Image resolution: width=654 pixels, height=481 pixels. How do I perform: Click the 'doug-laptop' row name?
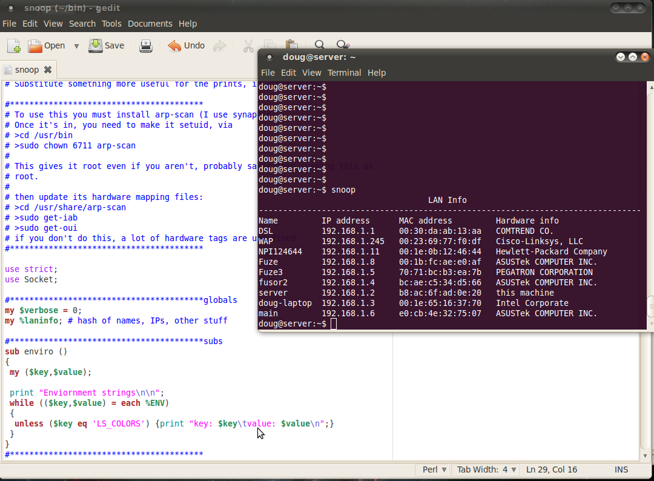point(285,303)
